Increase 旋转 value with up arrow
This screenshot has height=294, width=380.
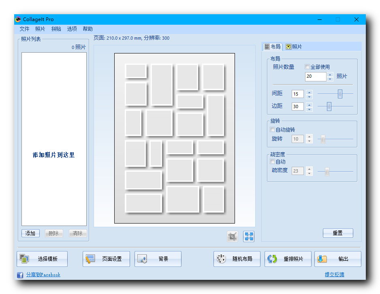point(309,136)
